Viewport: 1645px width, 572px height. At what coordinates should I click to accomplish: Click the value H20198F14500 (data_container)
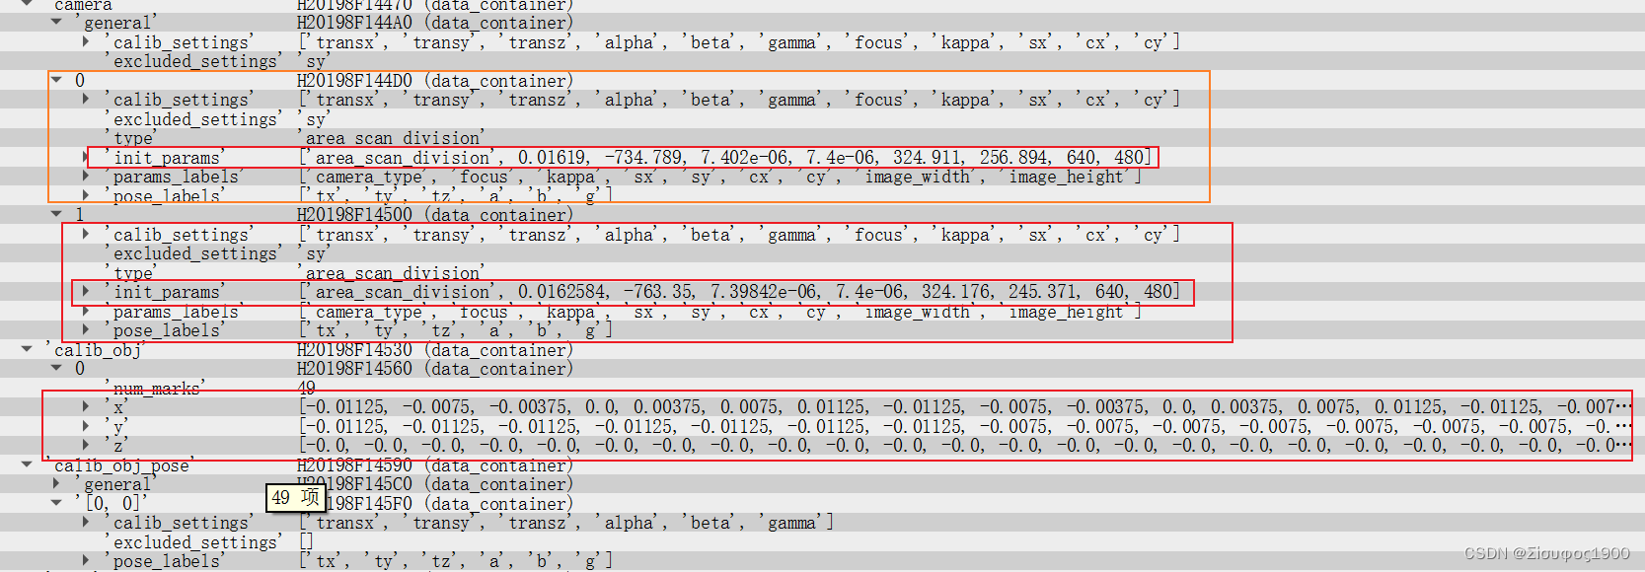(x=434, y=214)
